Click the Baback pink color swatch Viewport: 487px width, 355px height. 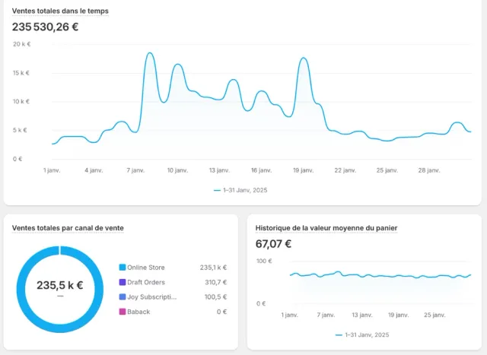[x=123, y=312]
